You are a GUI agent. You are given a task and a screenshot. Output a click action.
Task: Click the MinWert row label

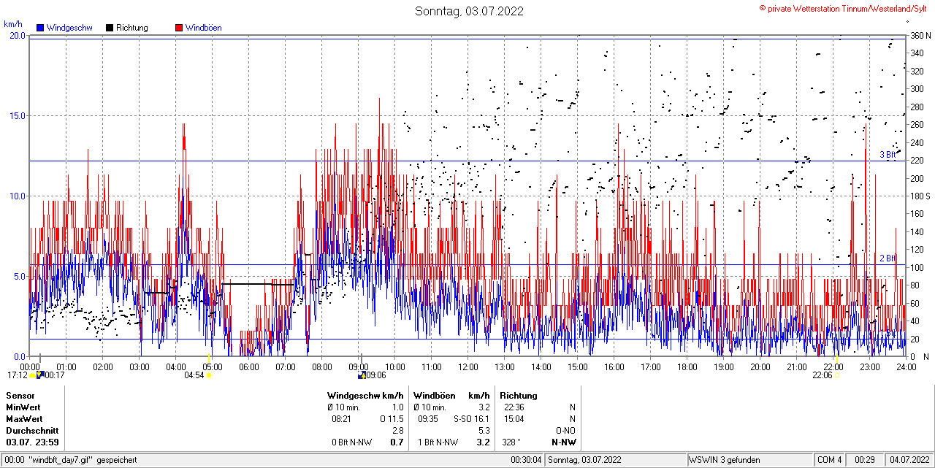point(23,407)
